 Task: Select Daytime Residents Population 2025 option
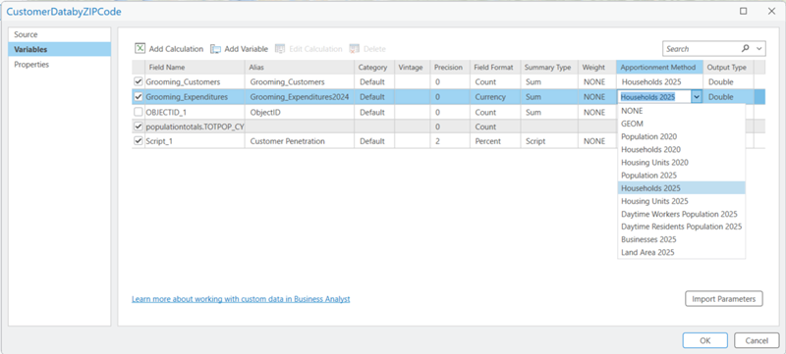tap(681, 227)
